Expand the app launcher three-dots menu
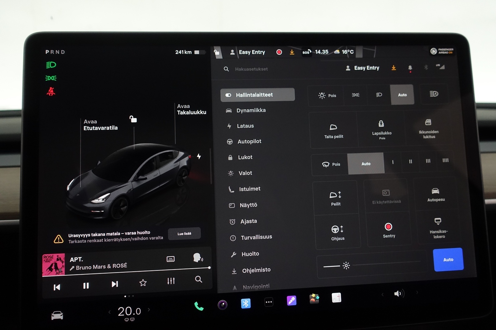Screen dimensions: 496x330 pyautogui.click(x=269, y=302)
